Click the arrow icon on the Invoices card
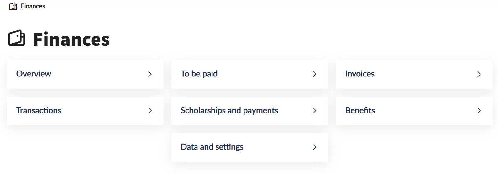Screen dimensions: 498x174 coord(479,74)
